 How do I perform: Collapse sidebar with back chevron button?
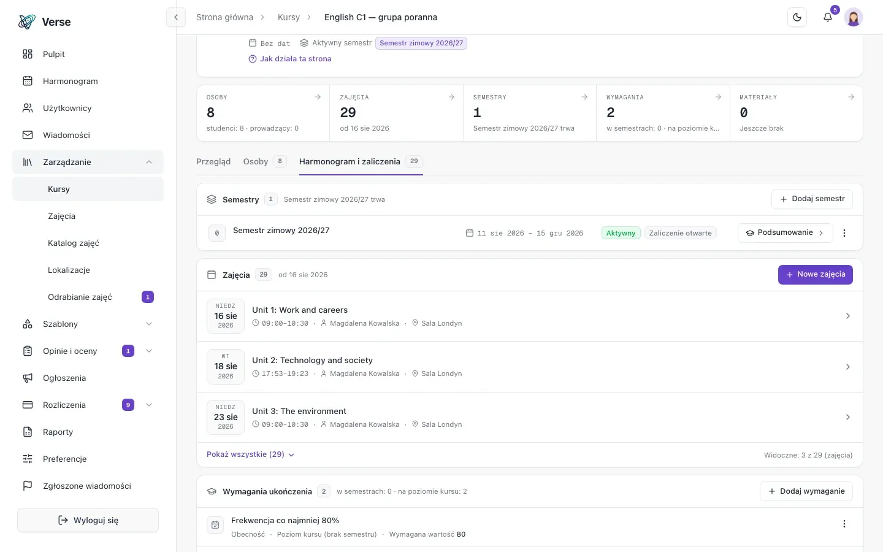[176, 17]
